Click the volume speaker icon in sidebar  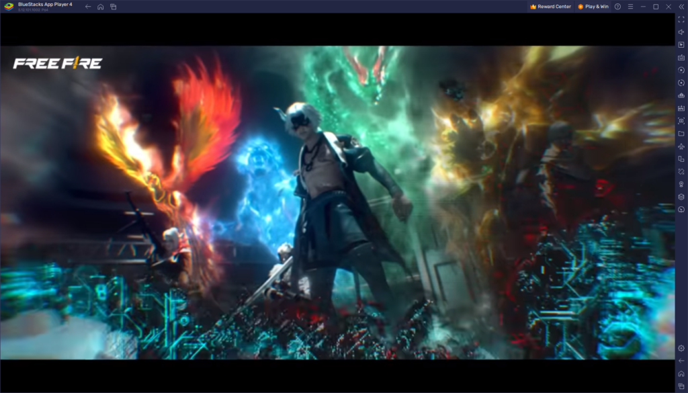click(x=681, y=32)
